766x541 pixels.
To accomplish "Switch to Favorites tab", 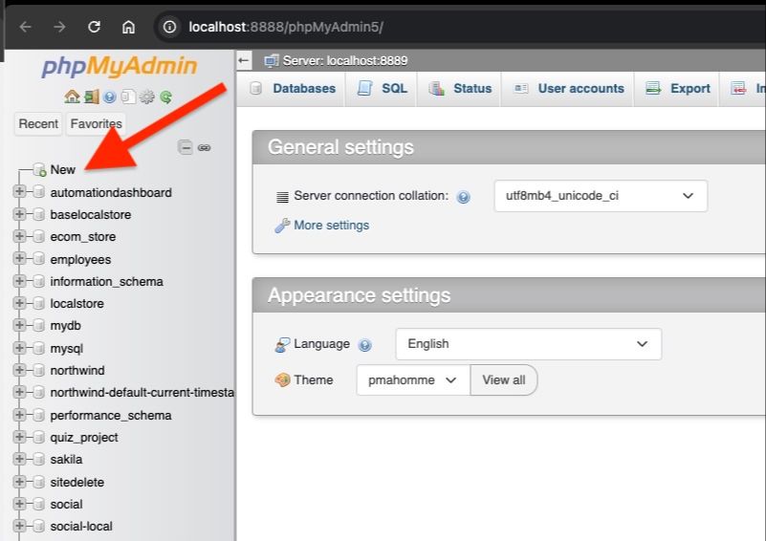I will pos(96,124).
